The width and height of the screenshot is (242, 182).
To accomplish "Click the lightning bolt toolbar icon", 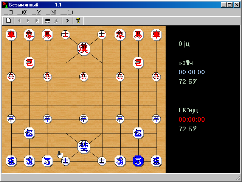I will (56, 20).
